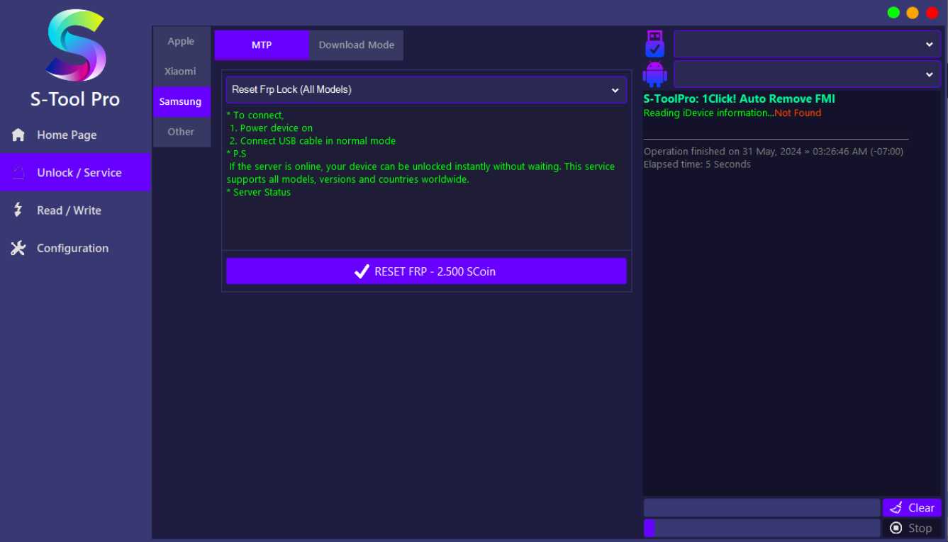Go to Read / Write section
The width and height of the screenshot is (948, 542).
click(75, 210)
